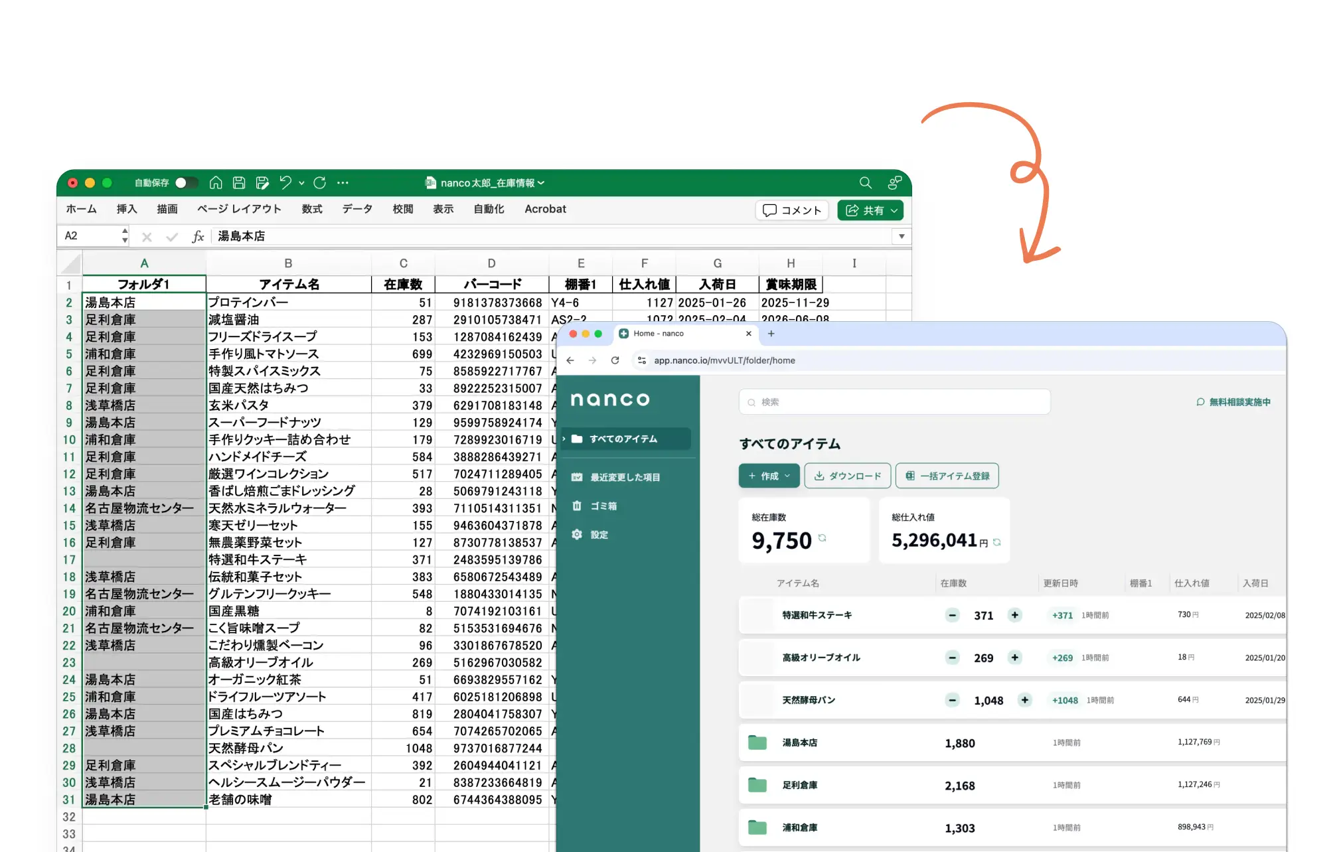Close the Home - nanco browser tab
Viewport: 1343px width, 852px height.
click(x=749, y=334)
